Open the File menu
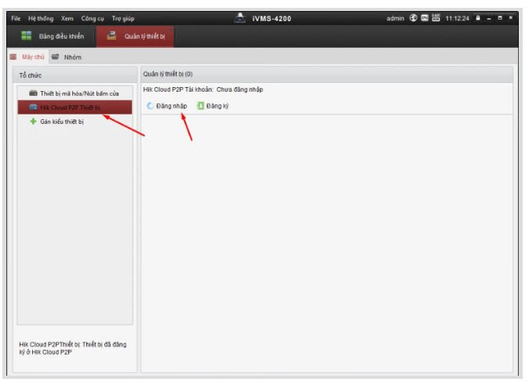 click(x=16, y=18)
